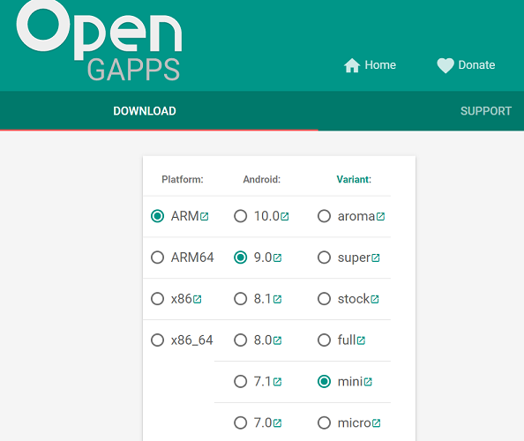Open the external link icon next to stock
The width and height of the screenshot is (524, 441).
[374, 299]
